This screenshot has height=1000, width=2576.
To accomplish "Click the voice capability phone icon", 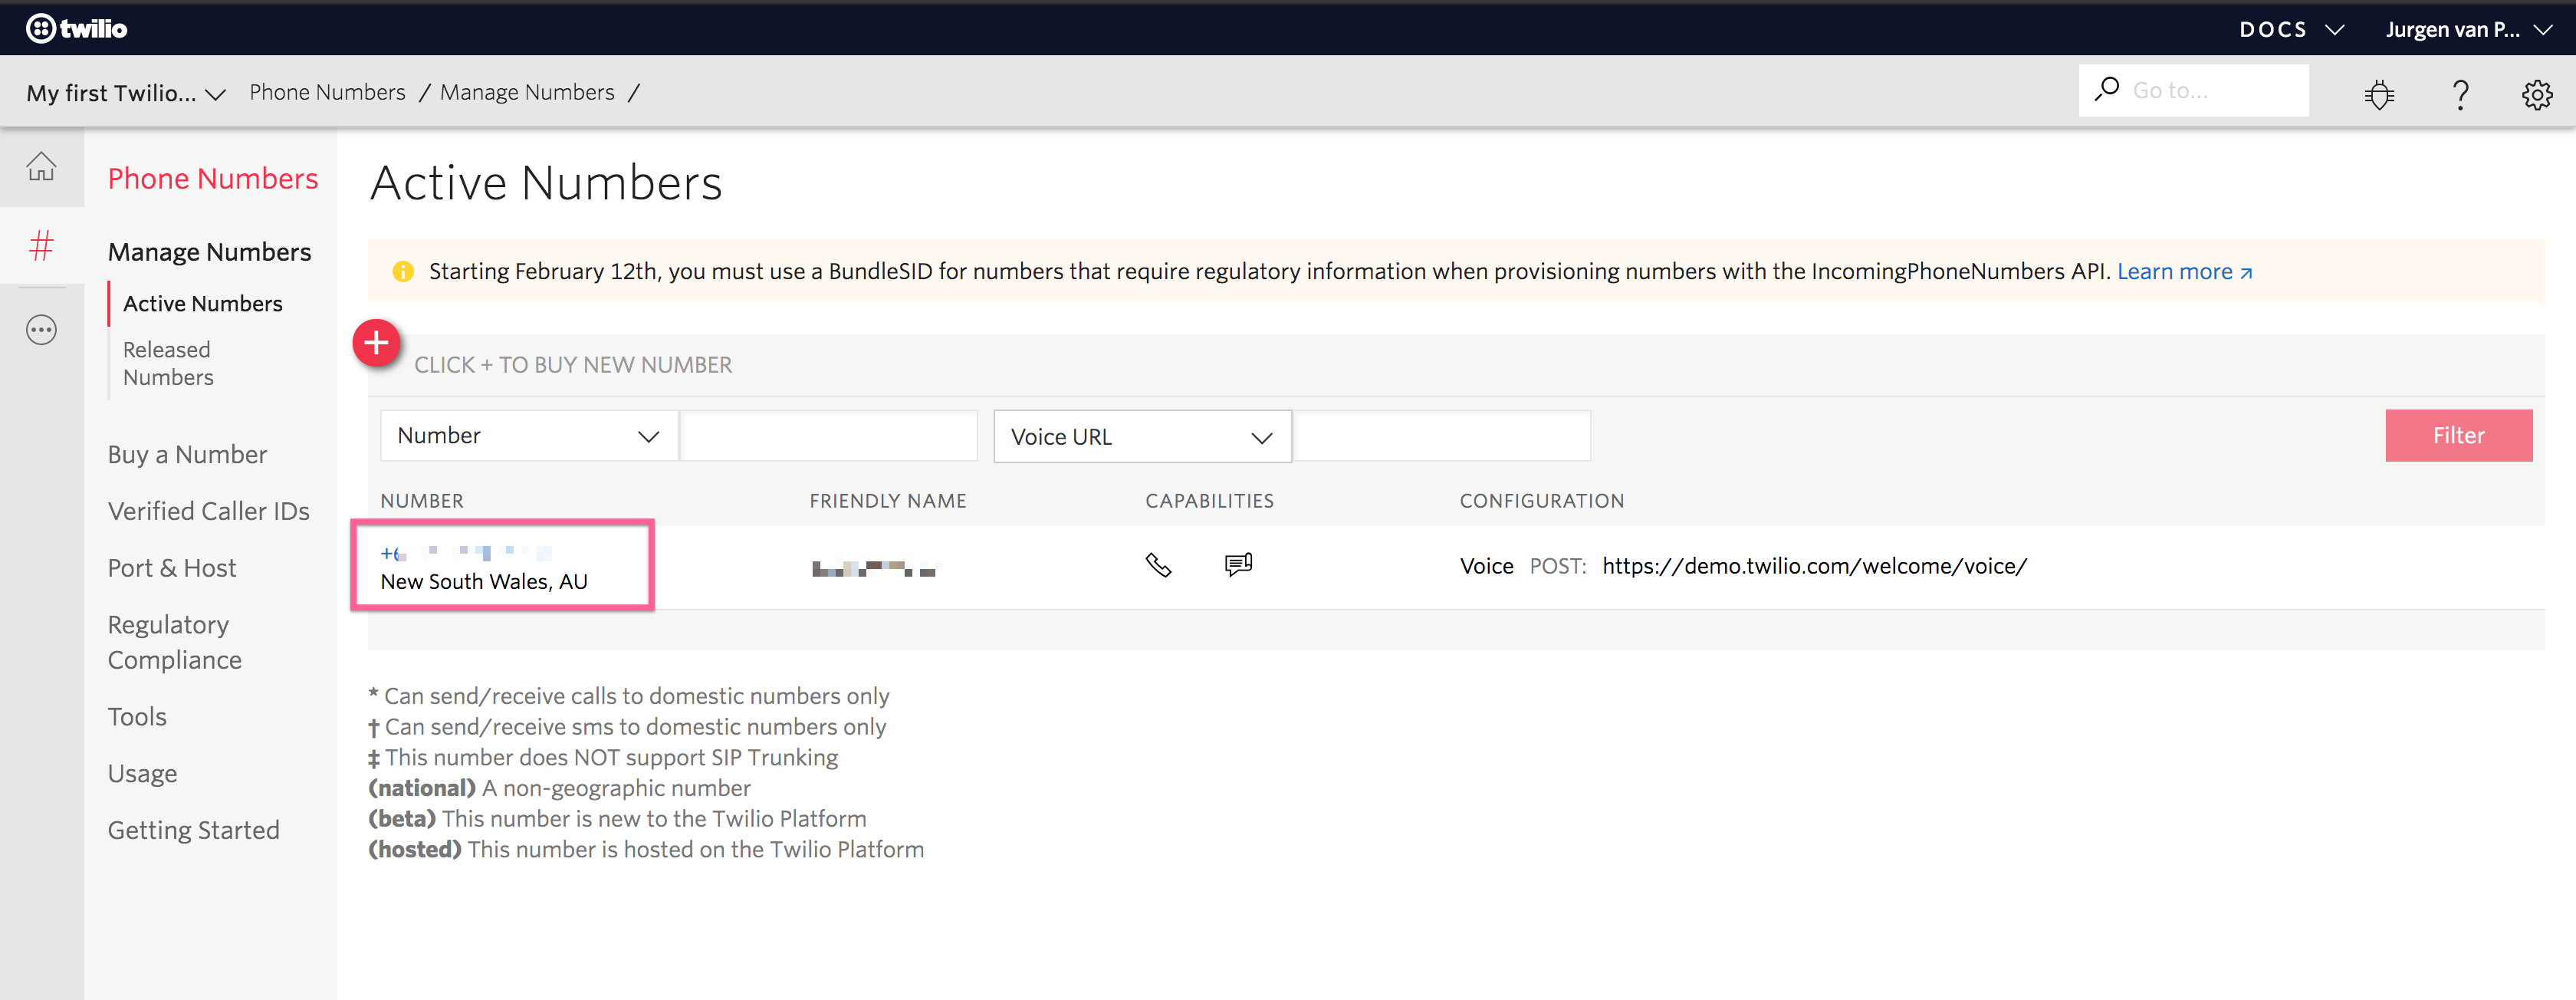I will (1158, 565).
